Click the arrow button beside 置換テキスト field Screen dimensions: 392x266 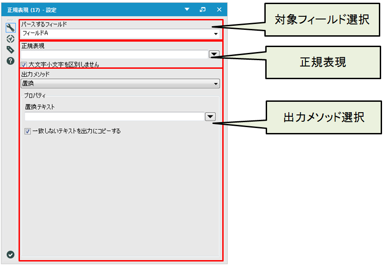coord(210,117)
